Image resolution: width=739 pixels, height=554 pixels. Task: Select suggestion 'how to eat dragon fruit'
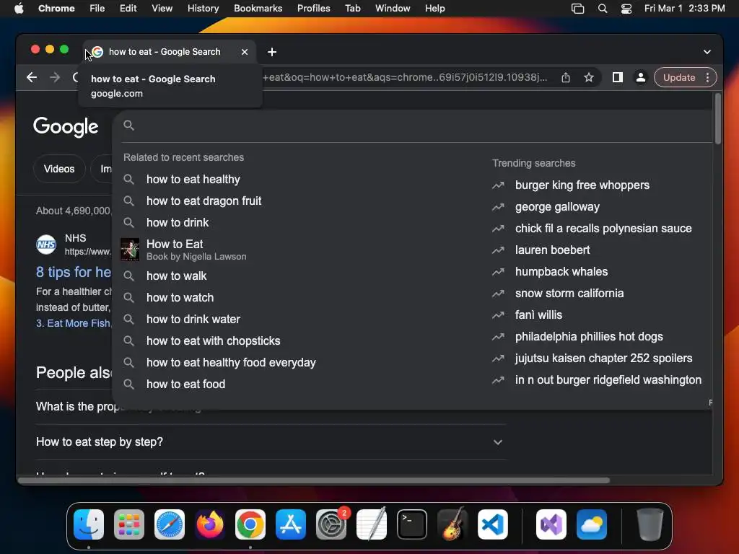click(204, 201)
